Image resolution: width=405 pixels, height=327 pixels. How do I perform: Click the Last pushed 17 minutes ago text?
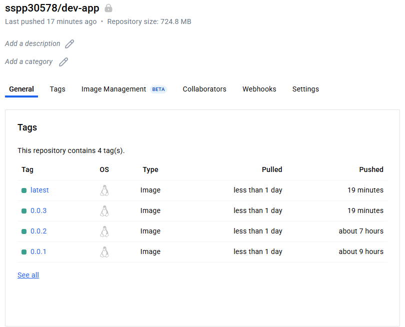click(x=50, y=21)
